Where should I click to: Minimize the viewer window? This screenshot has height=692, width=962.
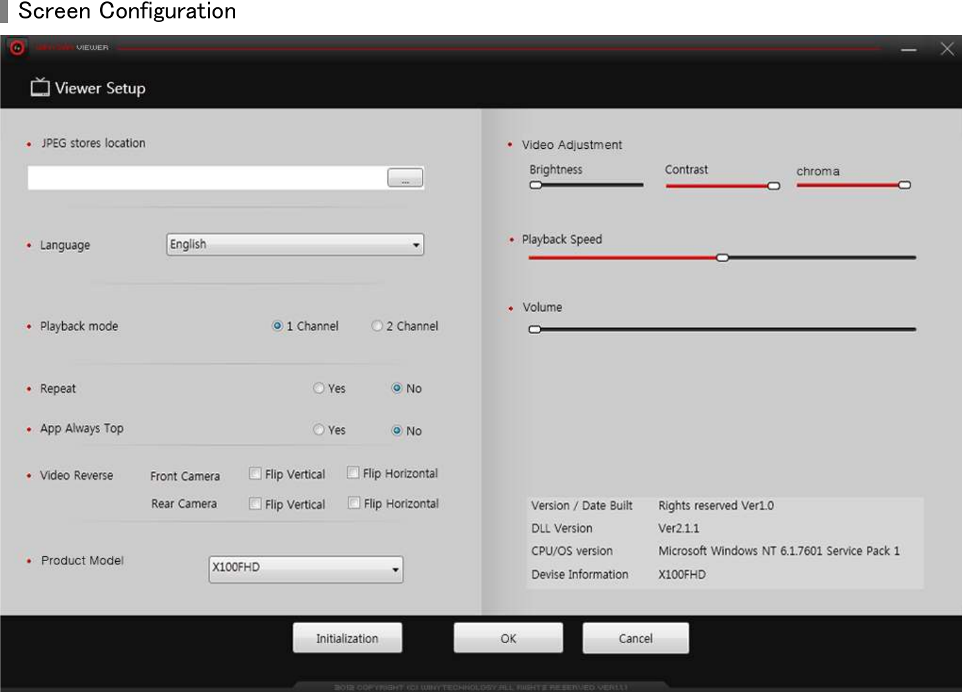click(x=909, y=50)
